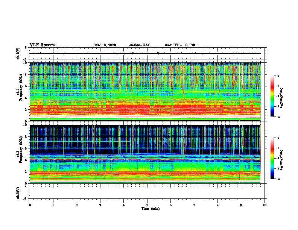The image size is (298, 230).
Task: Click the "5" tick on ch.3(V) axis
Action: tap(26, 187)
